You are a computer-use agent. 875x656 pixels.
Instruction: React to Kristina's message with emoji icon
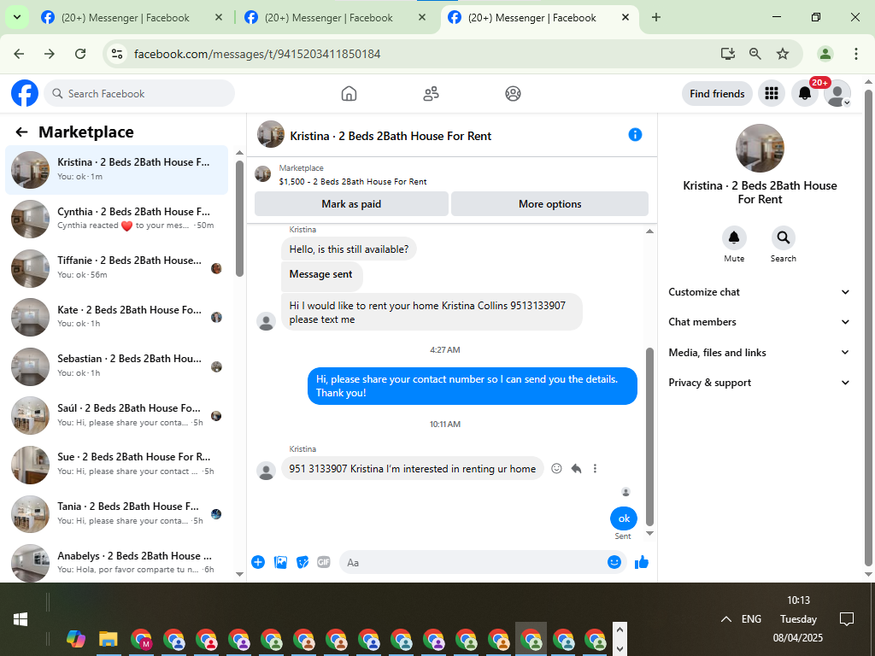click(556, 469)
